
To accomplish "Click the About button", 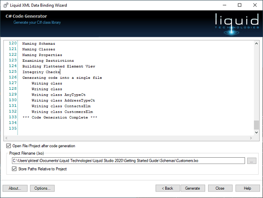I will pos(15,188).
